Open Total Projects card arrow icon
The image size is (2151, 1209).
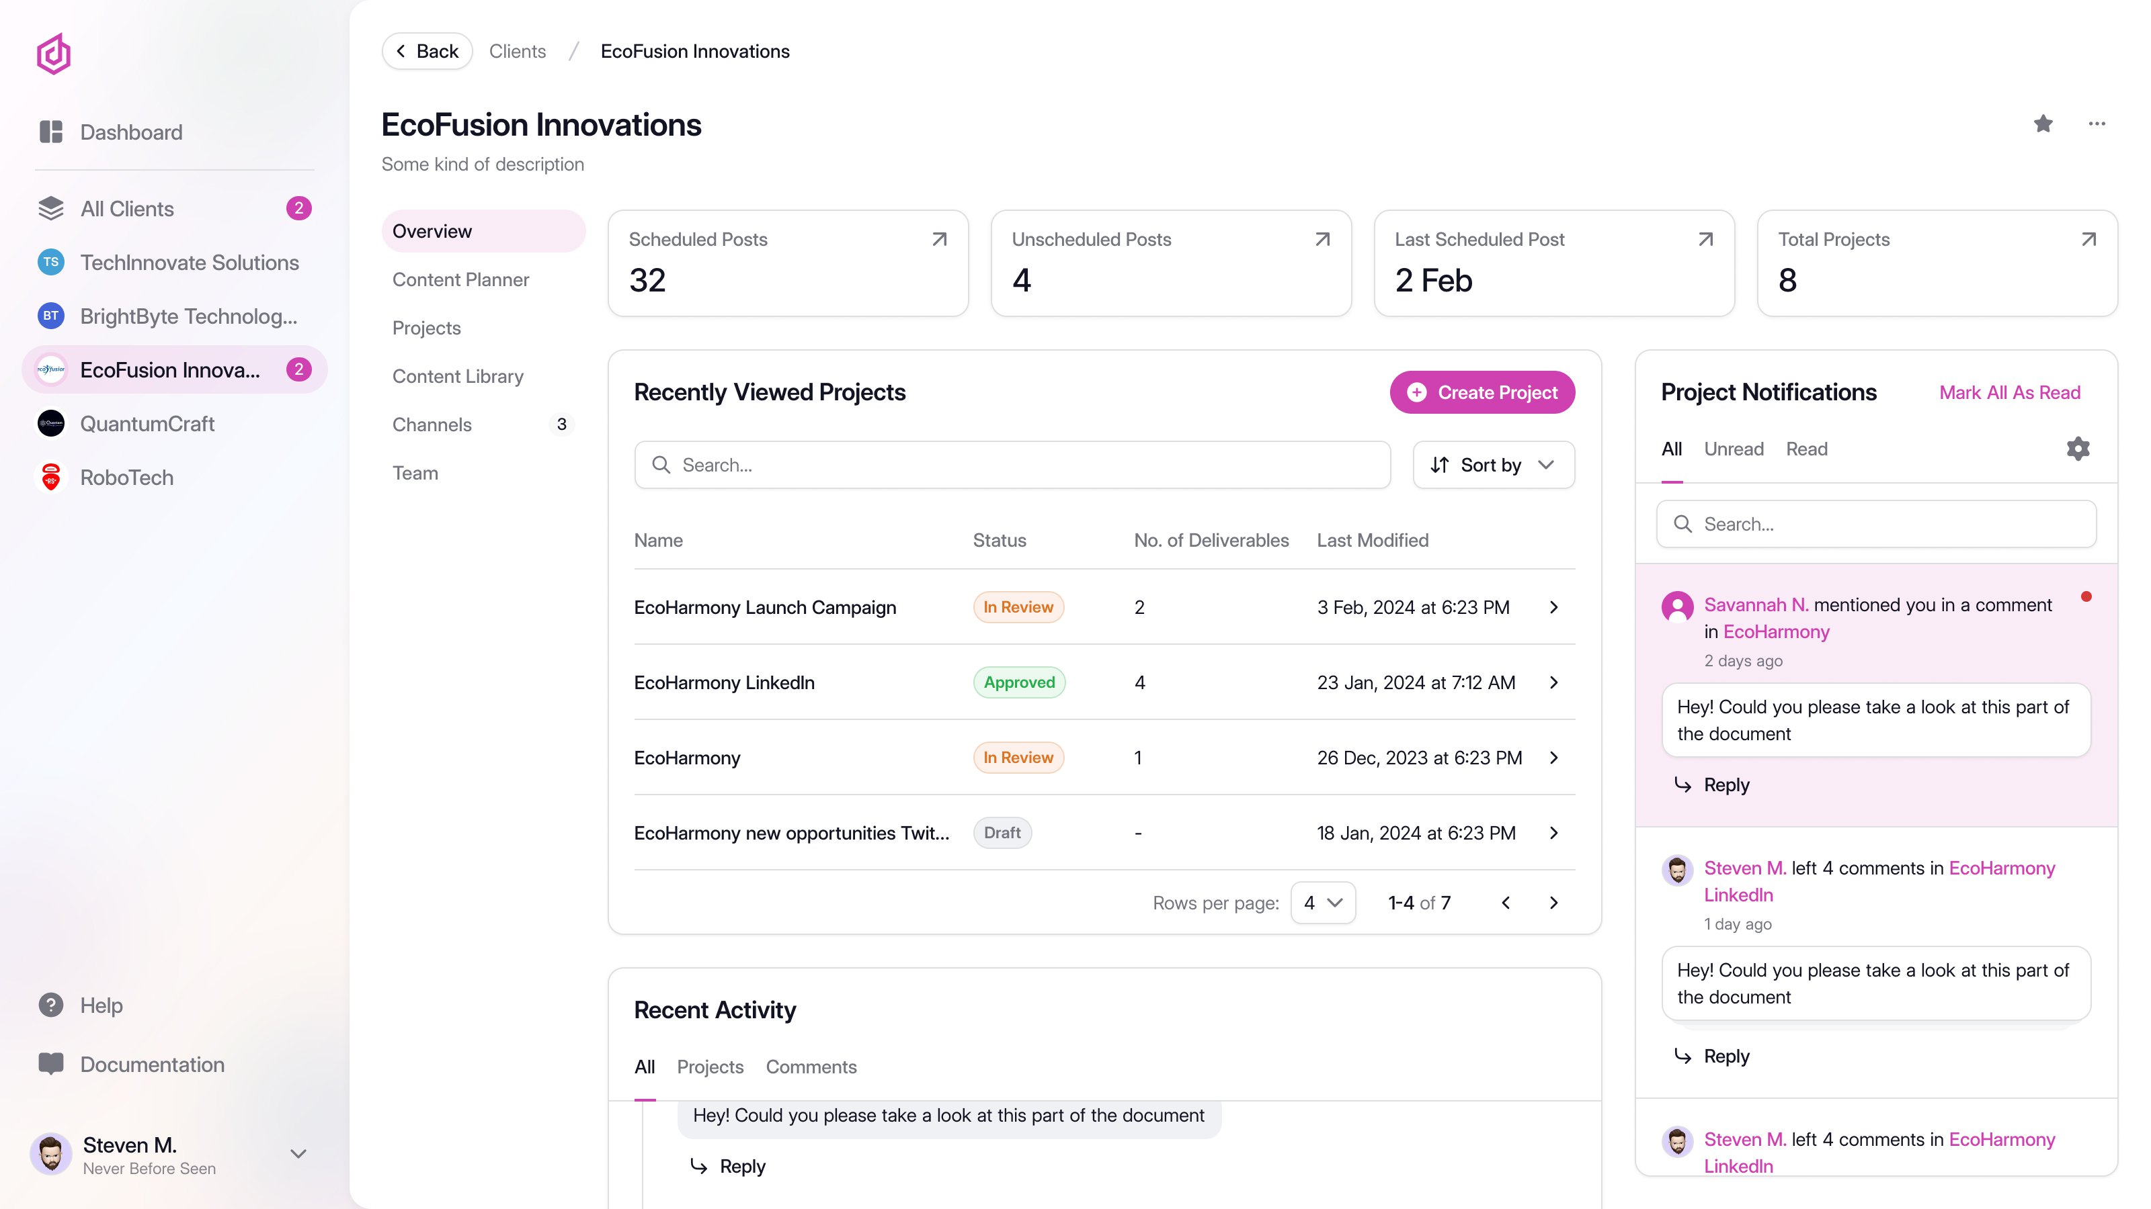pyautogui.click(x=2088, y=240)
